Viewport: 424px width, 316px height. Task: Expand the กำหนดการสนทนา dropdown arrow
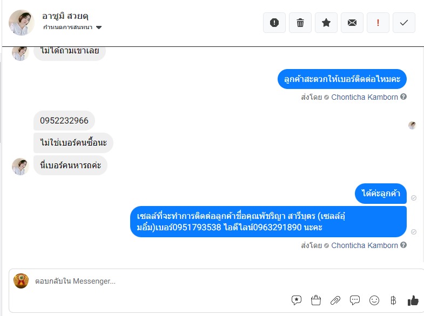[x=99, y=28]
